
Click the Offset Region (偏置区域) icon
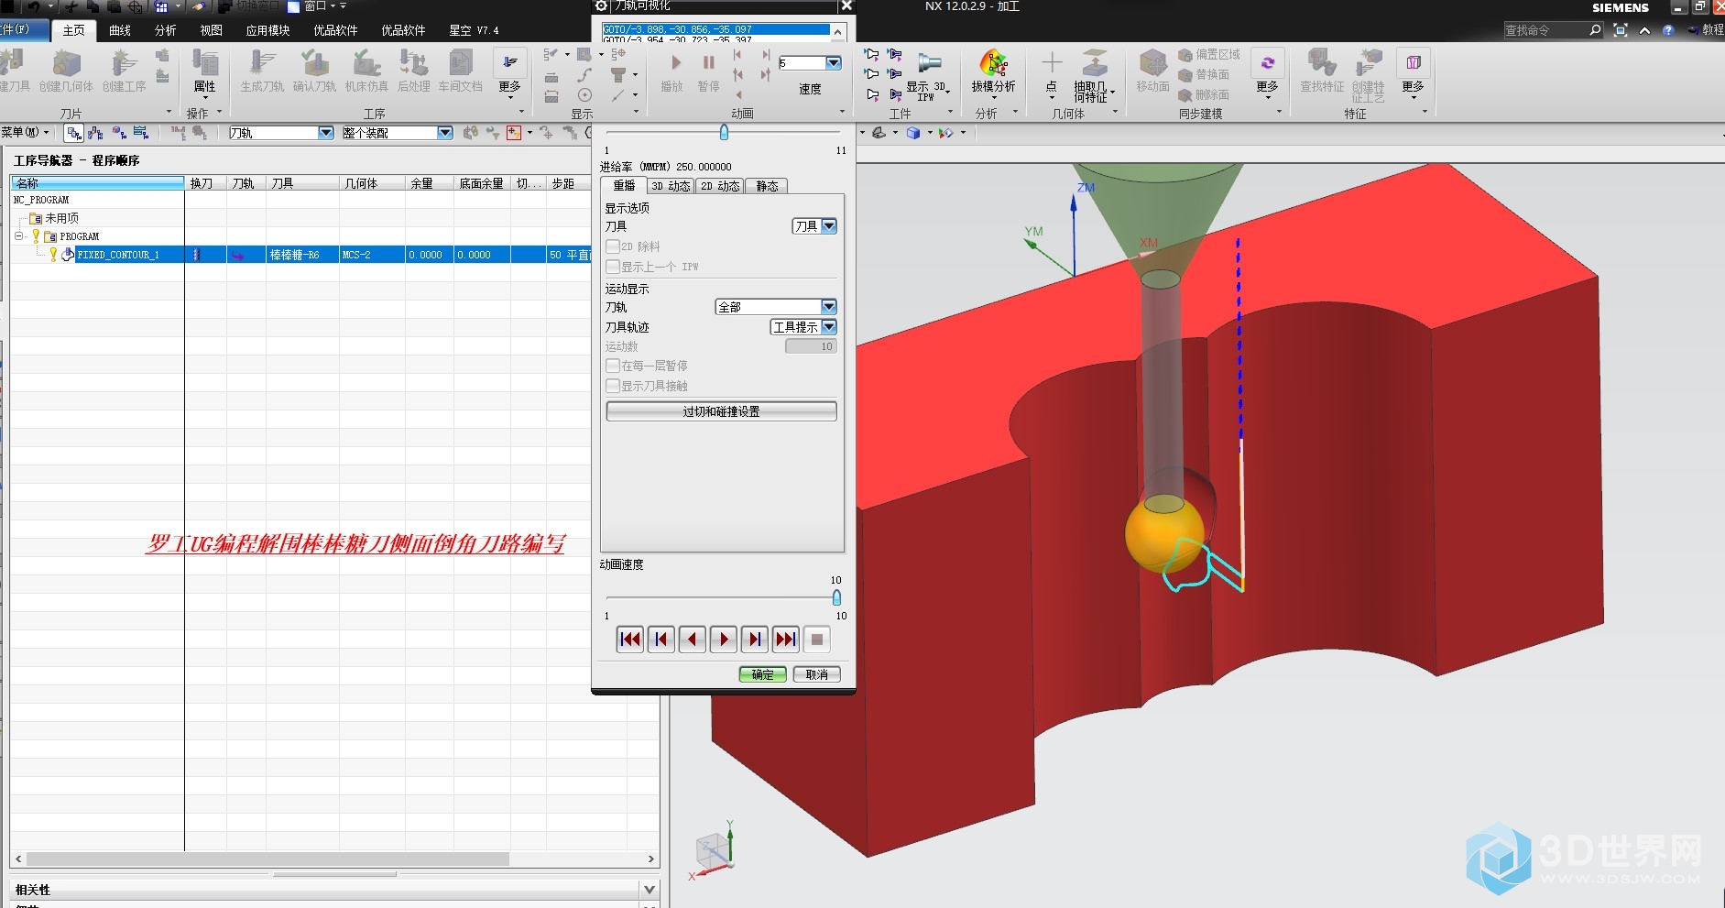[x=1185, y=55]
